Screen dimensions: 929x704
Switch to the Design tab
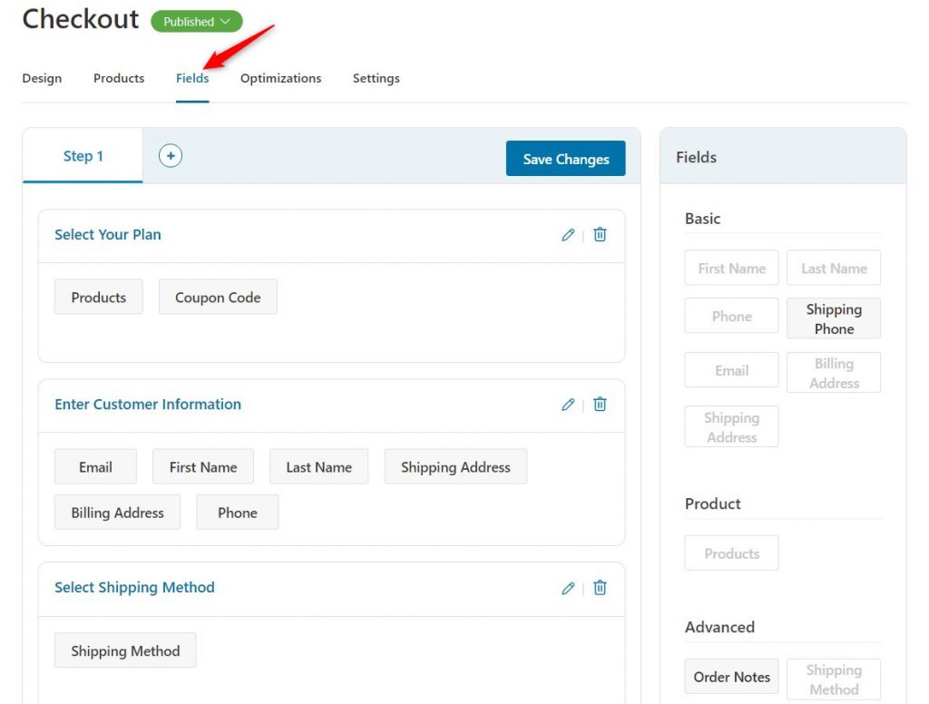pyautogui.click(x=42, y=78)
